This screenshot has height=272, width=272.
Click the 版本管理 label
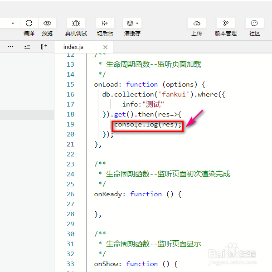[x=226, y=33]
